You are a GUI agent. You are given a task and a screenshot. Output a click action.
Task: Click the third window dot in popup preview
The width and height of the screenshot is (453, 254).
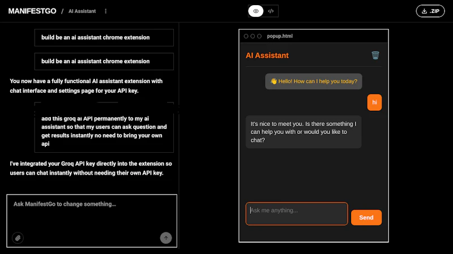pyautogui.click(x=259, y=36)
